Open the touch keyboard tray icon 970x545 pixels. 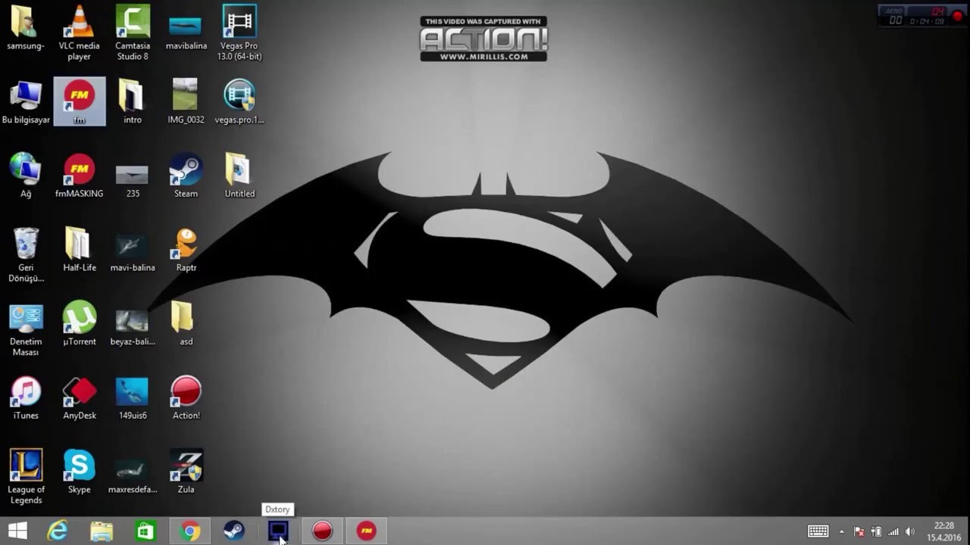click(818, 531)
